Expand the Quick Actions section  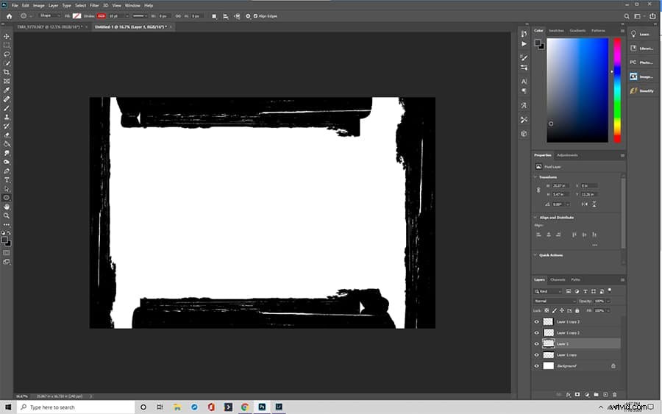click(x=535, y=255)
